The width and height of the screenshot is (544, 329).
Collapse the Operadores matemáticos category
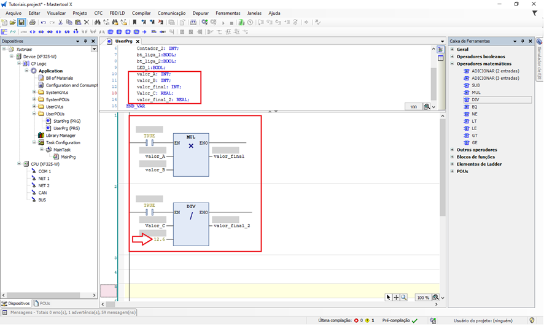(x=453, y=63)
